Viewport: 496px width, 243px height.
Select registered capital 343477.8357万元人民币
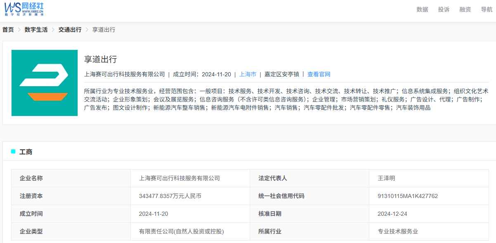tap(170, 196)
